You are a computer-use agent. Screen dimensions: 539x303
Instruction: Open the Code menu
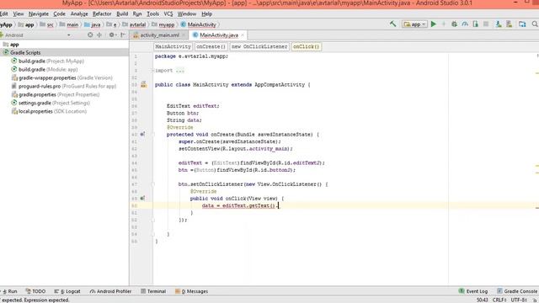(59, 13)
